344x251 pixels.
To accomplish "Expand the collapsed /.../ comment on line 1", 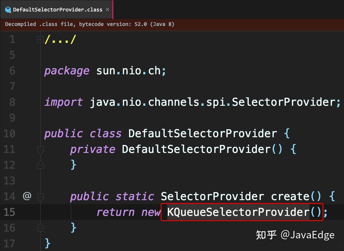I will point(40,39).
